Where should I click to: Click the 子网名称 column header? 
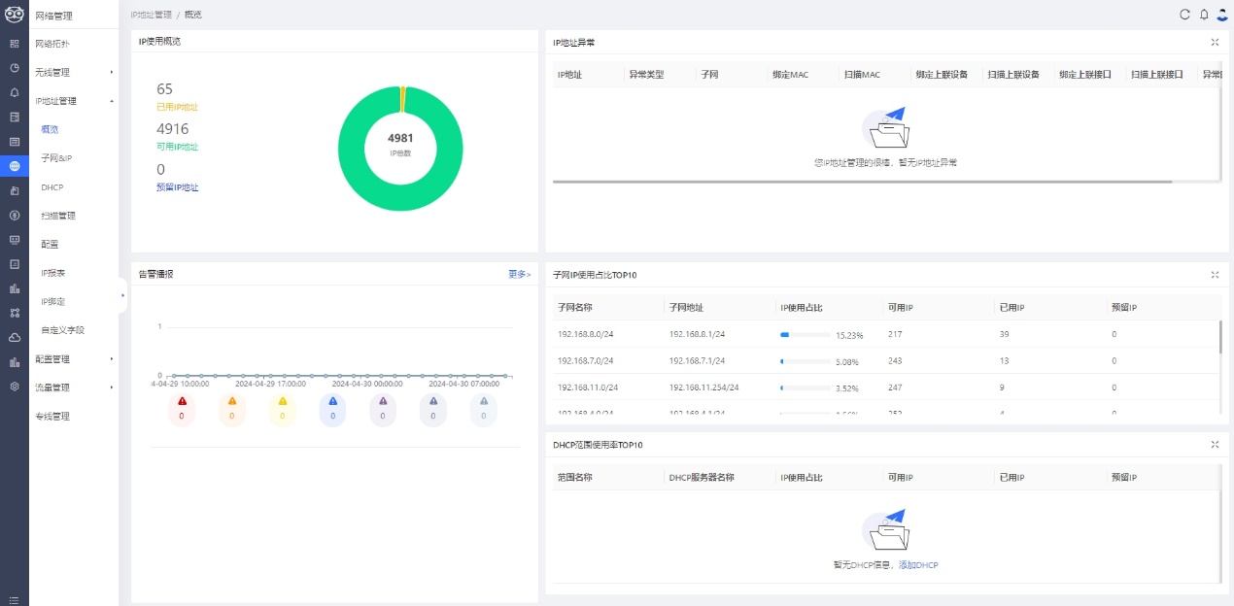(x=575, y=308)
